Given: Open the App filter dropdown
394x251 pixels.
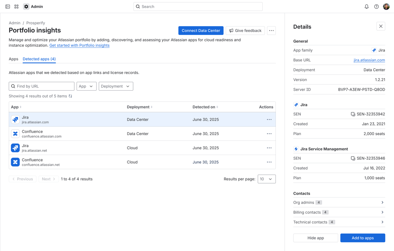Looking at the screenshot, I should click(x=87, y=86).
